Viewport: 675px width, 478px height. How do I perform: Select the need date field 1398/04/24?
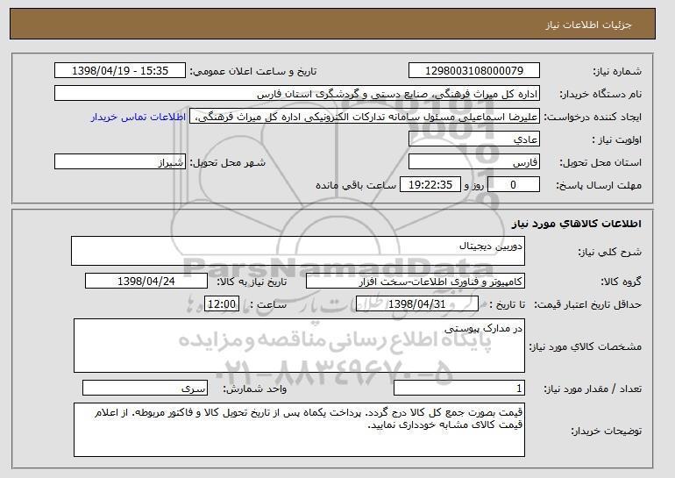pyautogui.click(x=146, y=282)
